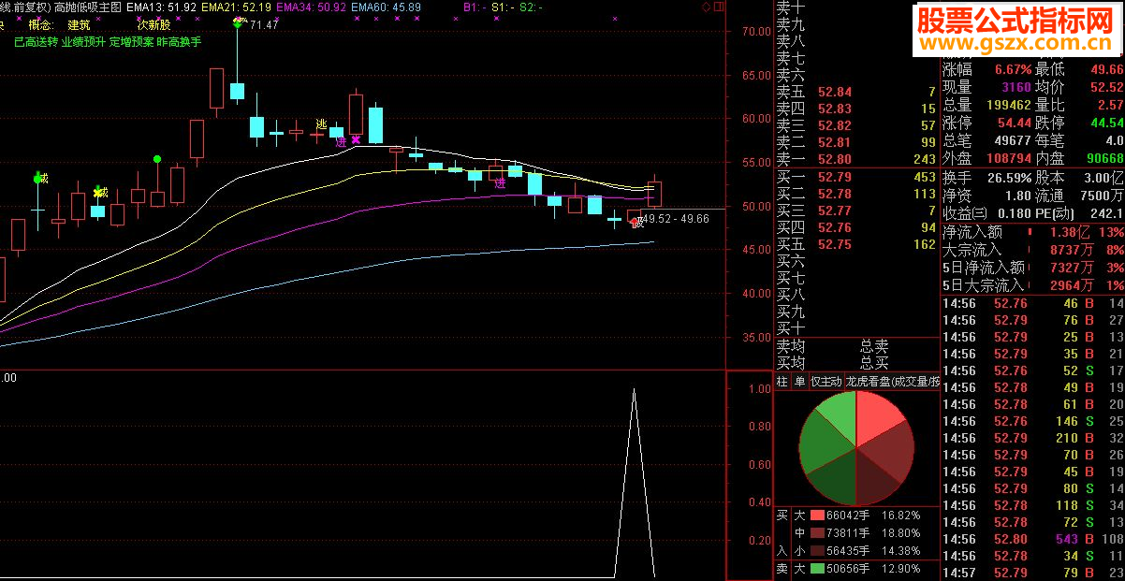Viewport: 1125px width, 581px height.
Task: Click the 流通 7500万 value
Action: pyautogui.click(x=1103, y=196)
